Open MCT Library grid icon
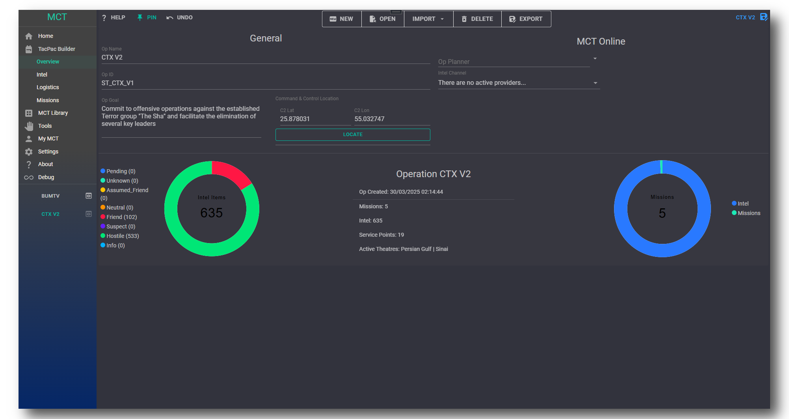 pos(29,113)
